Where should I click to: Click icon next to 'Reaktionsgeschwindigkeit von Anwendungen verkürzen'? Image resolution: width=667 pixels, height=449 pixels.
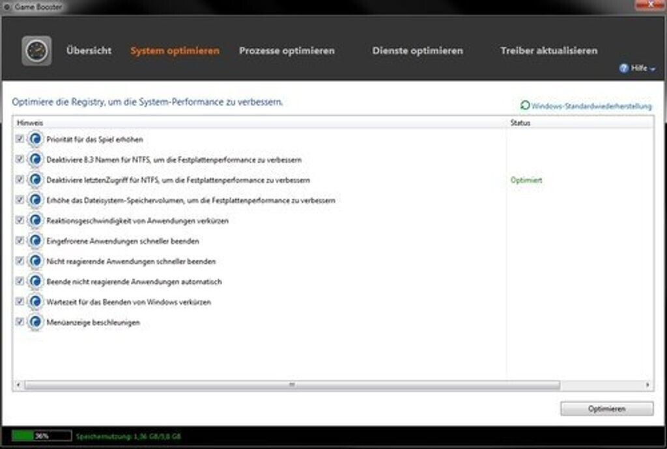35,221
